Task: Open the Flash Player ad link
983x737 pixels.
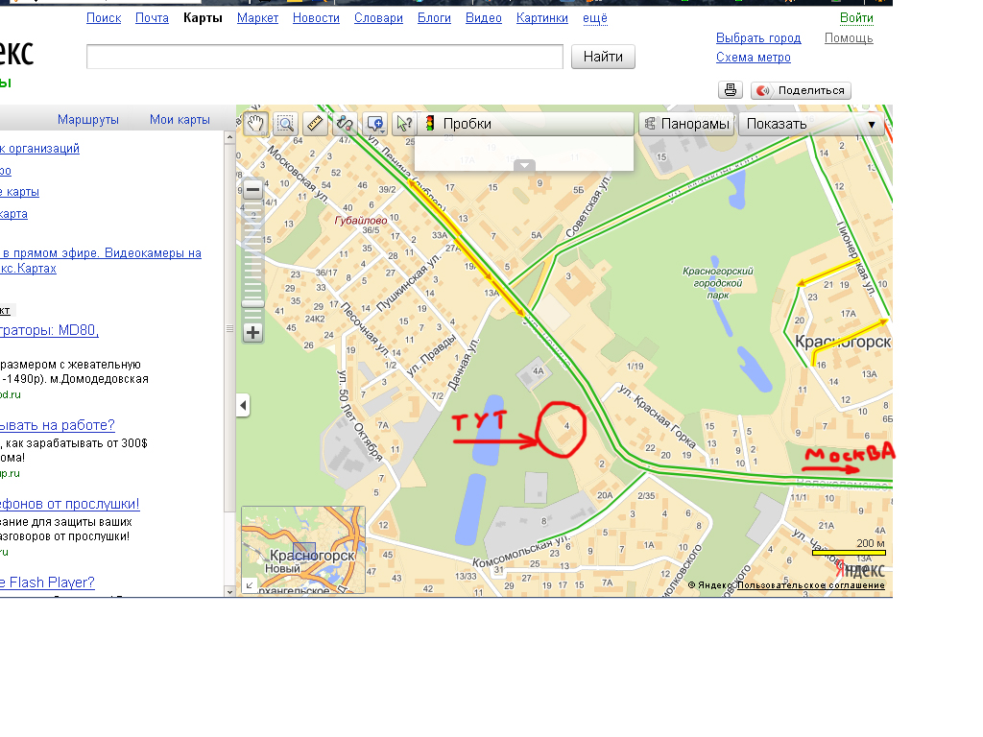Action: (47, 582)
